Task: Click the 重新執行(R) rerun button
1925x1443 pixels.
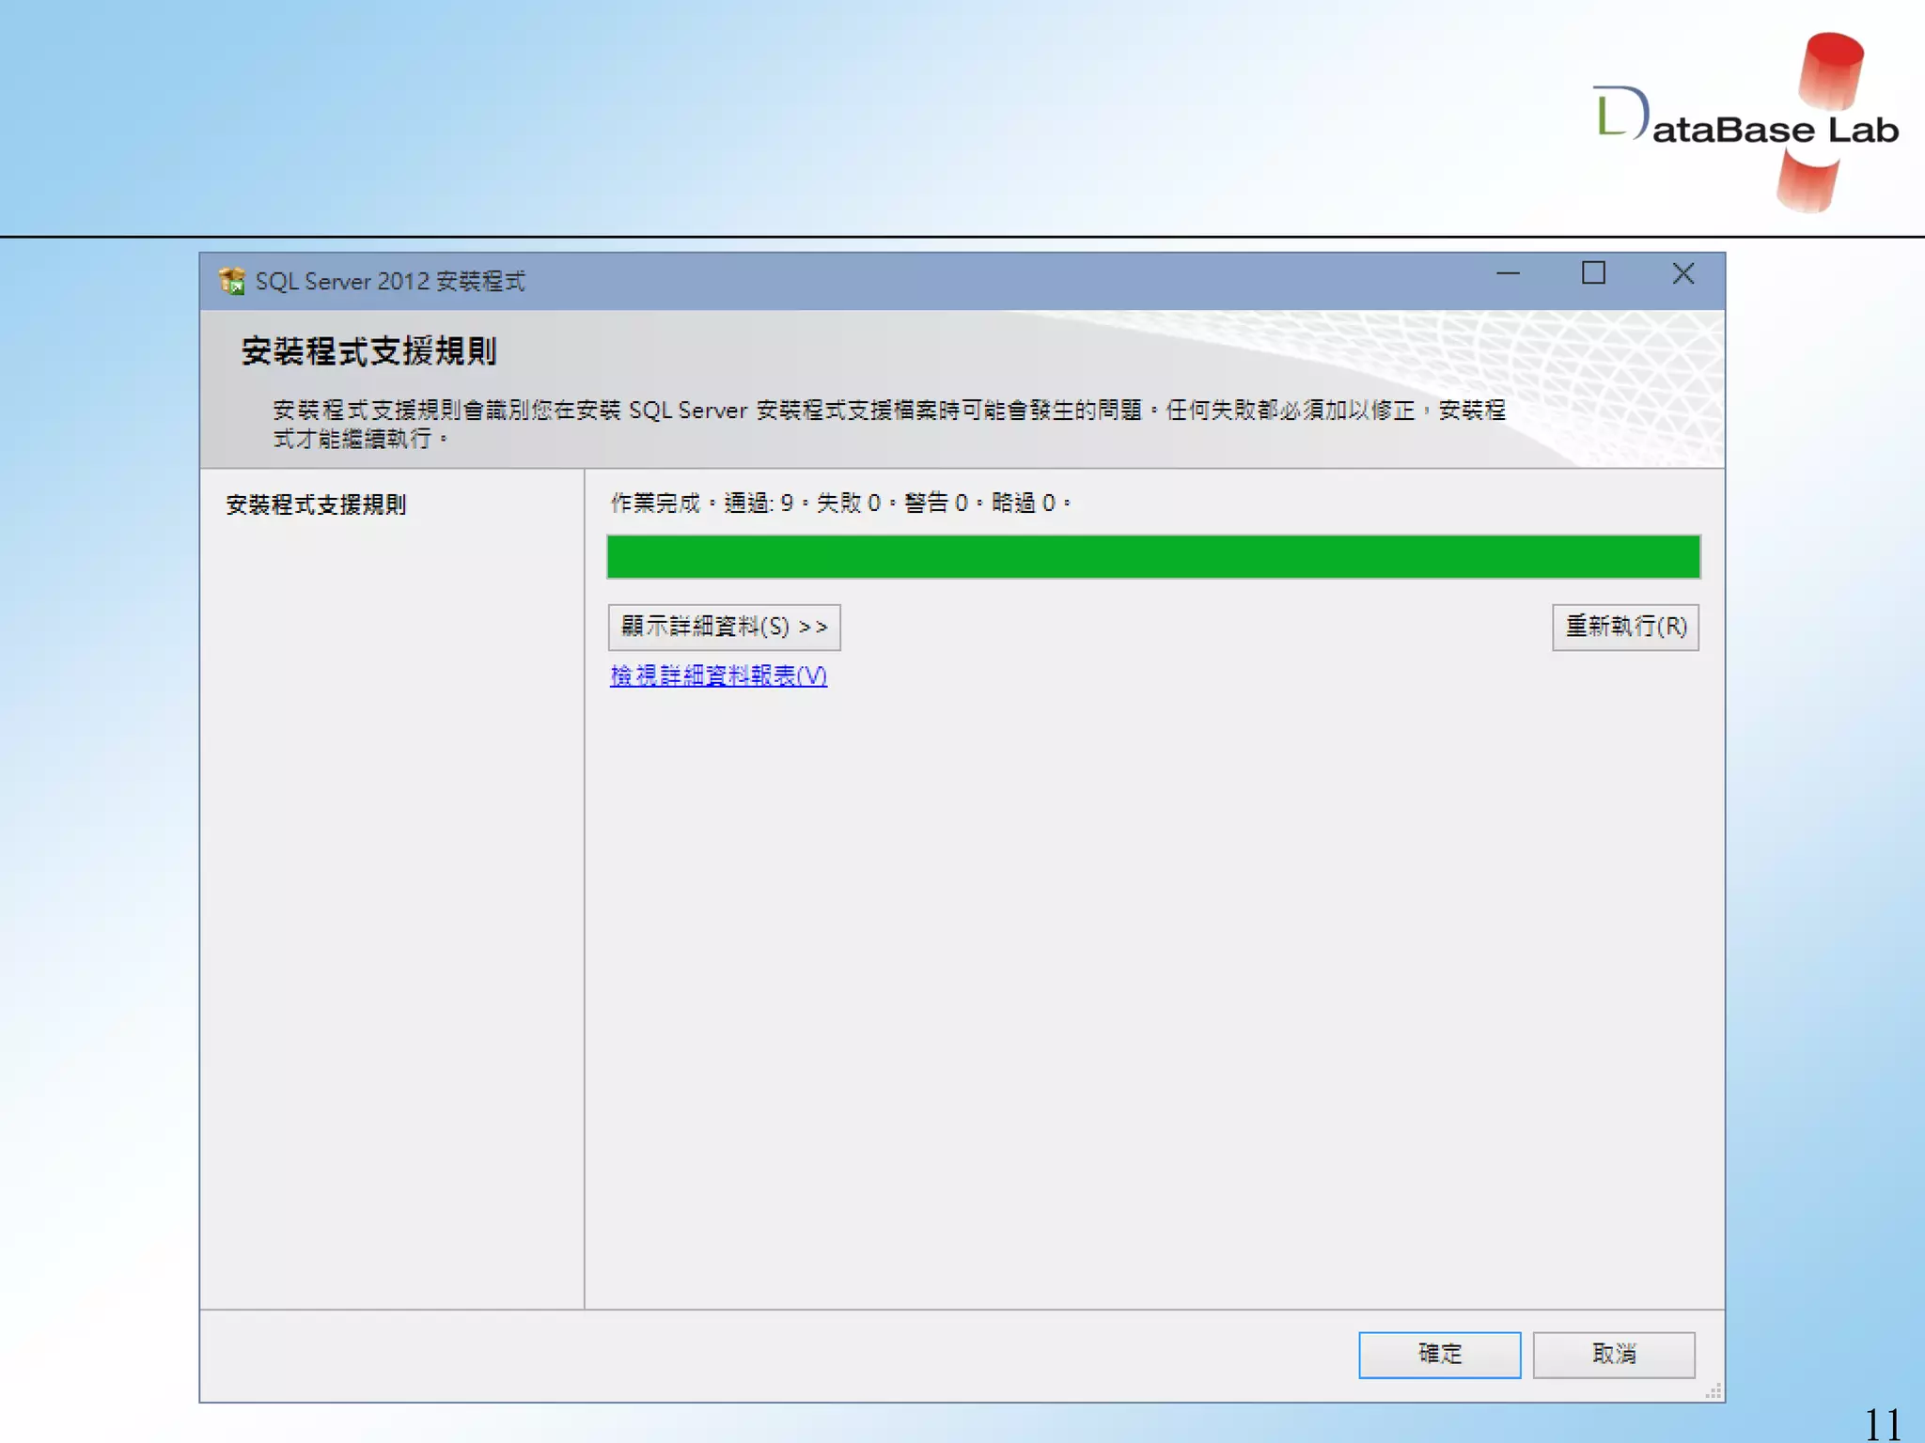Action: (x=1625, y=627)
